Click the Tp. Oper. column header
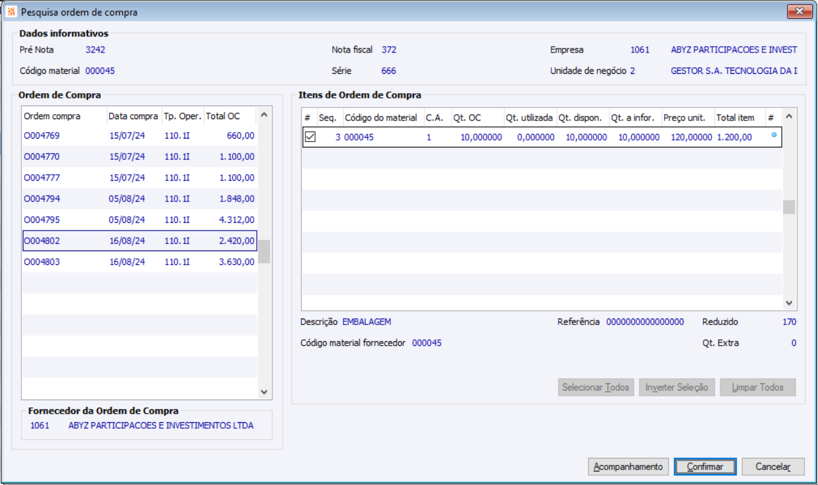Image resolution: width=818 pixels, height=485 pixels. pyautogui.click(x=182, y=117)
